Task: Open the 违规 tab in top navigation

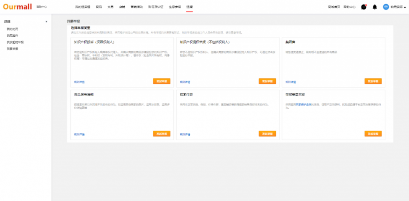Action: tap(189, 7)
